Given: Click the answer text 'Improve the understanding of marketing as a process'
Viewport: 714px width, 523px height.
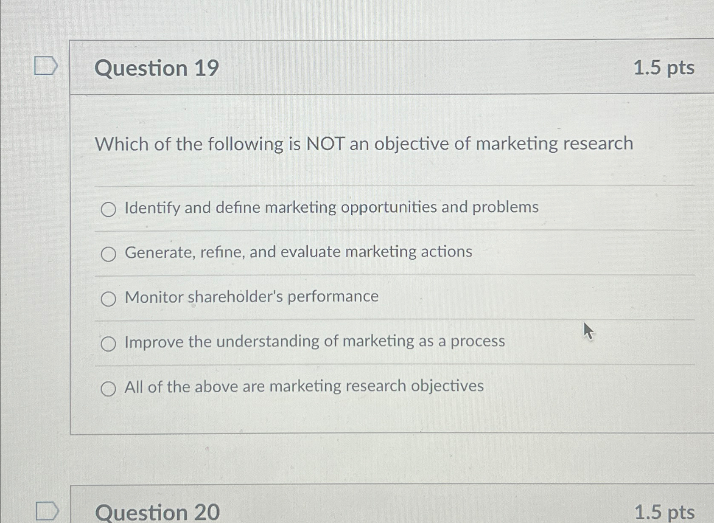Looking at the screenshot, I should tap(314, 342).
